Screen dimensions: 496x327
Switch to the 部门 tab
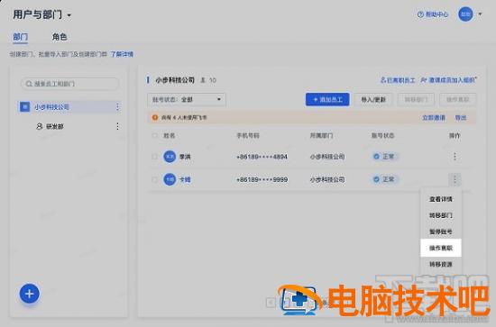(20, 37)
